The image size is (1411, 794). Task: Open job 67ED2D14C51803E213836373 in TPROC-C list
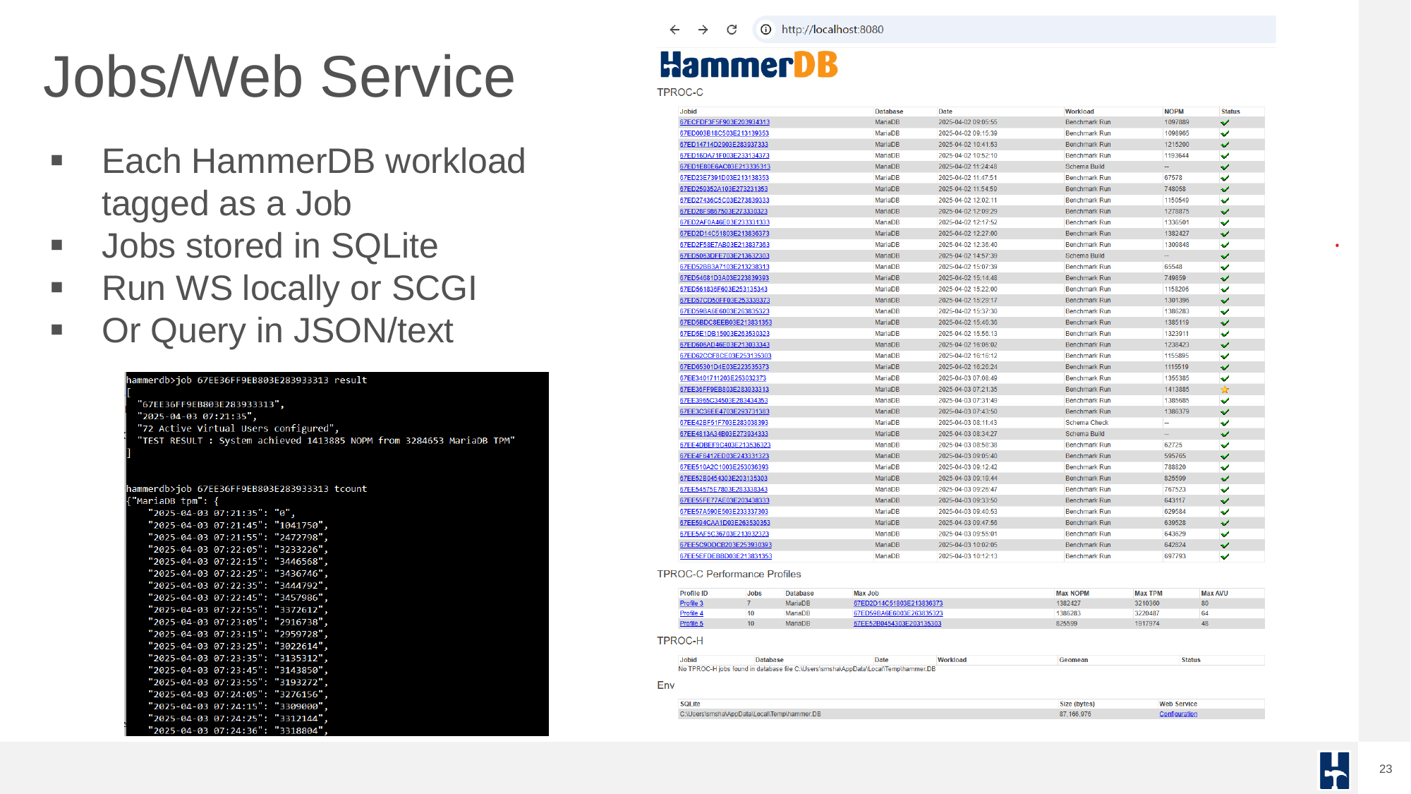click(725, 234)
